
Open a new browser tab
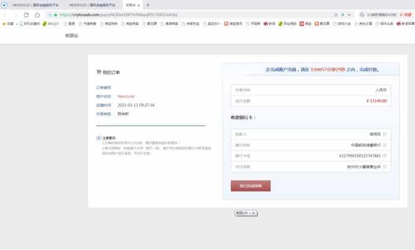tap(148, 5)
